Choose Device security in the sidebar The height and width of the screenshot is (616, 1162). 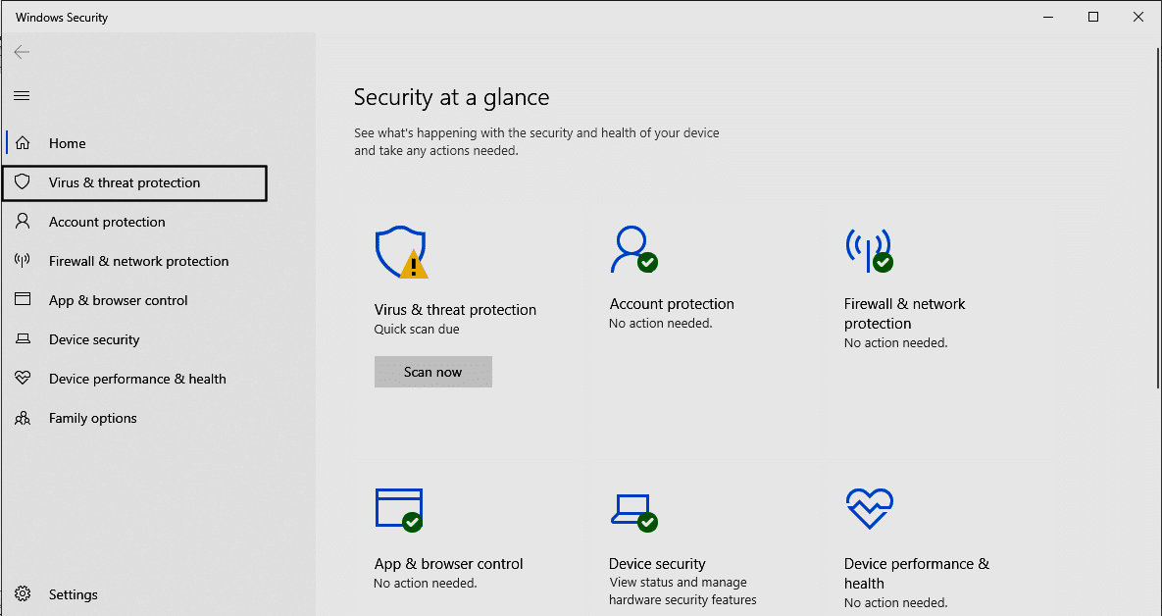pos(94,340)
